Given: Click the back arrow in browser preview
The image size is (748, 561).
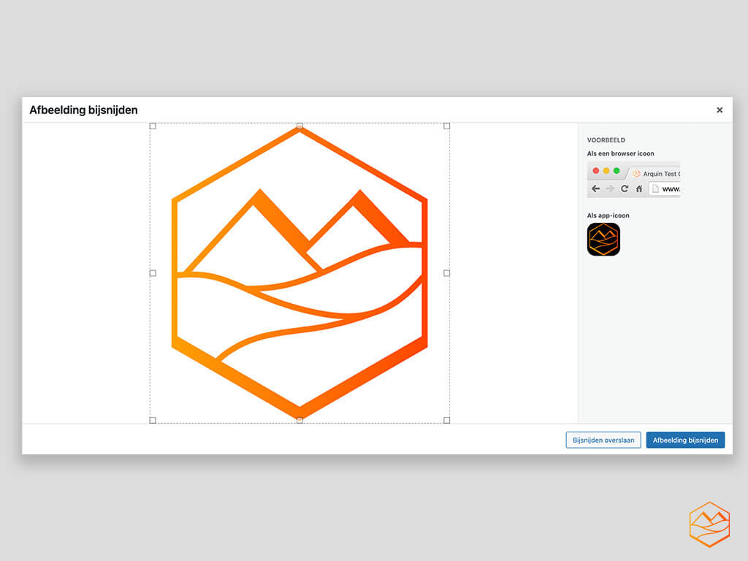Looking at the screenshot, I should coord(596,188).
